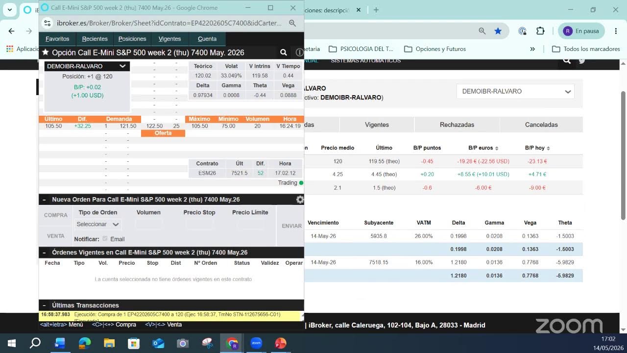Collapse the Nueva Orden section
This screenshot has height=353, width=627.
(44, 200)
